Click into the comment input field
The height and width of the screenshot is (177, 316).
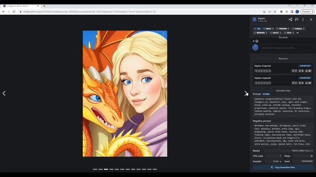[x=287, y=48]
